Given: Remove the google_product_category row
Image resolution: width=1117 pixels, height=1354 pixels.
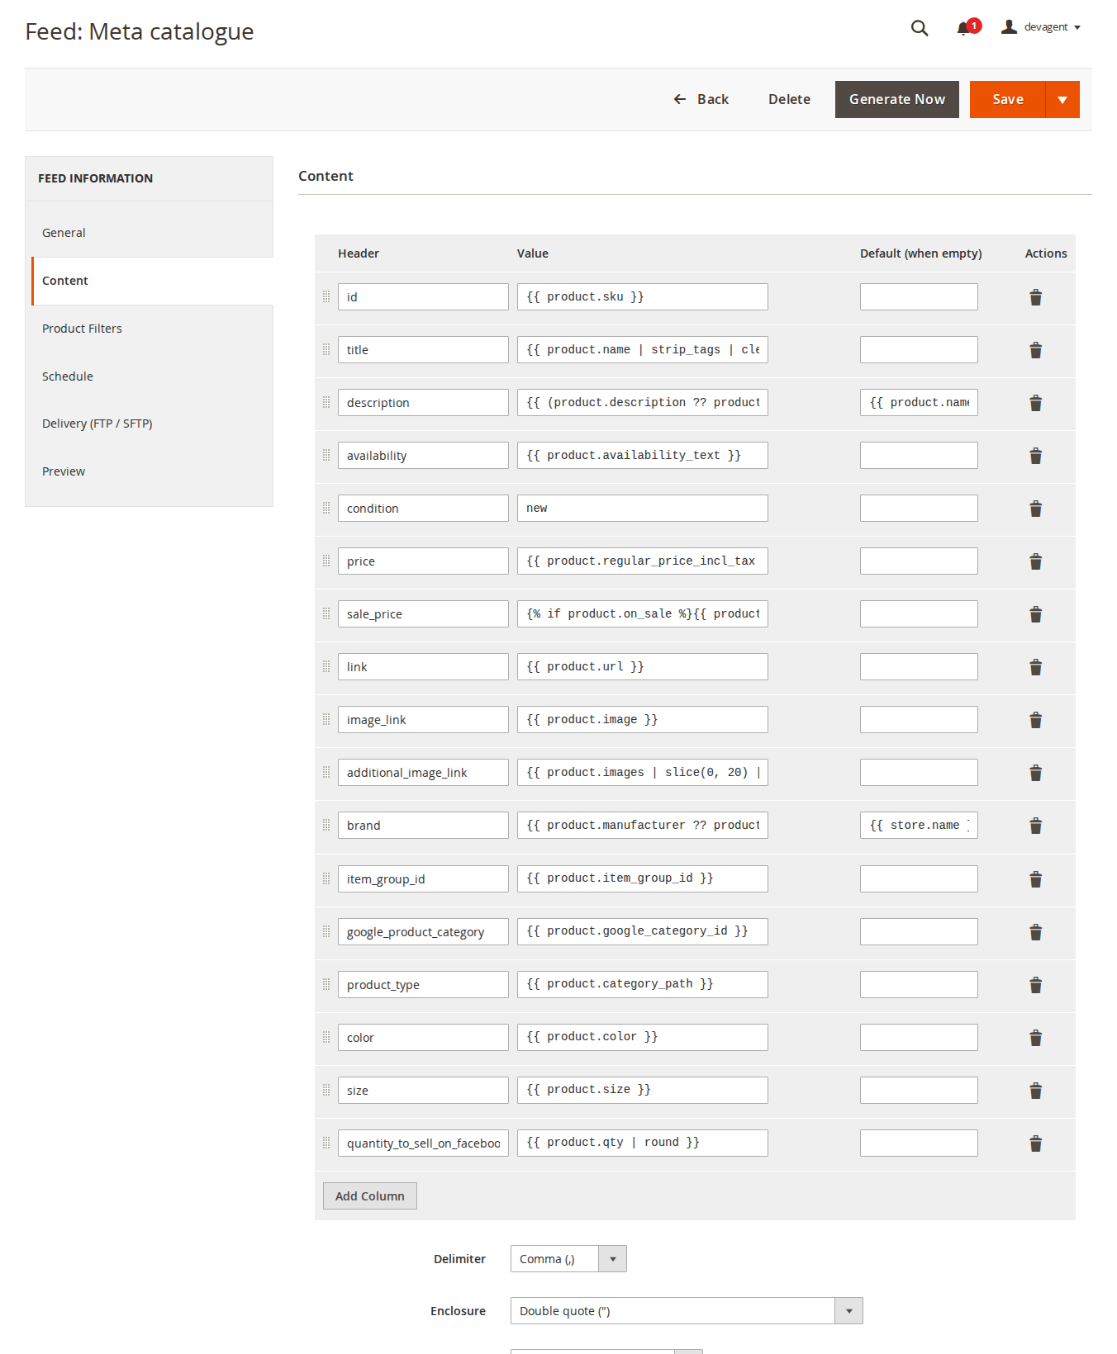Looking at the screenshot, I should (x=1035, y=932).
